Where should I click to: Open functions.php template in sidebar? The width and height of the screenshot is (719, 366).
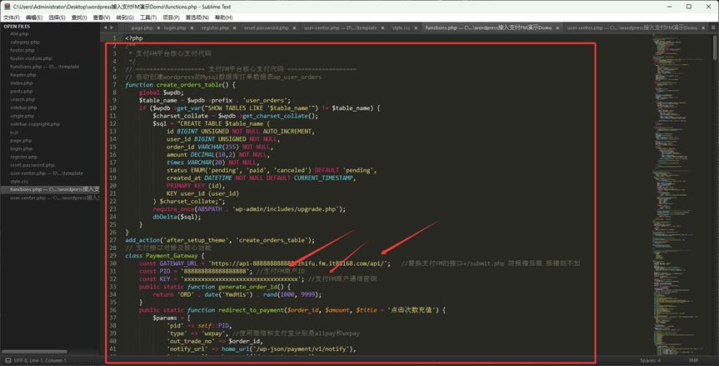tap(44, 67)
